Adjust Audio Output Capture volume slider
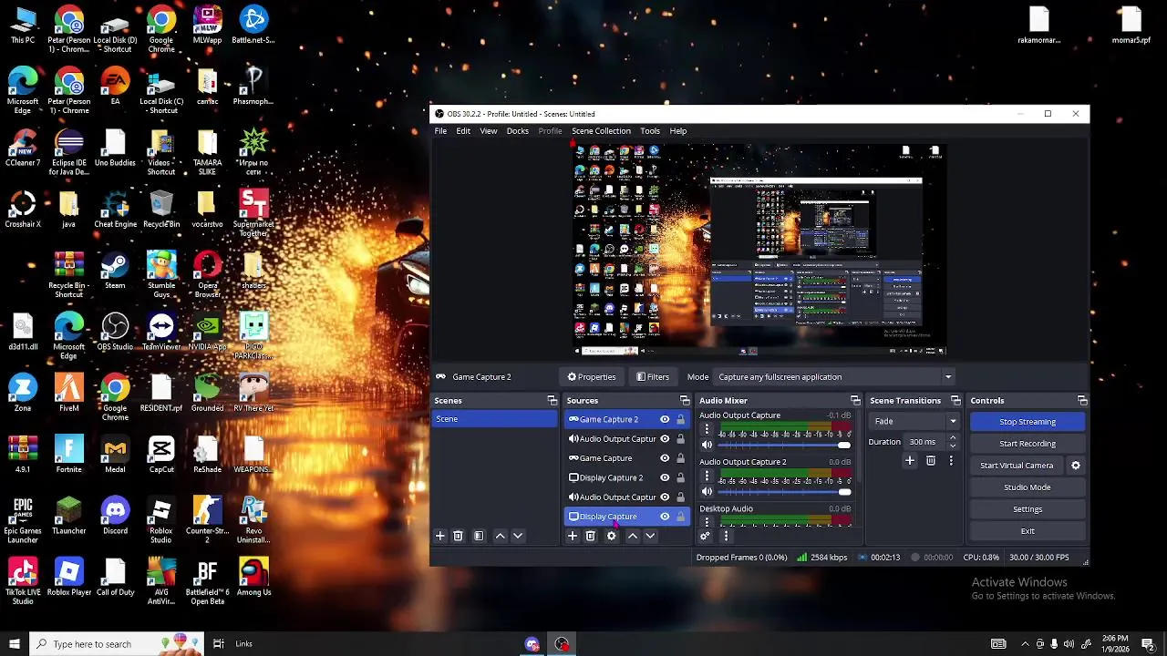Screen dimensions: 1167x656 (784, 446)
